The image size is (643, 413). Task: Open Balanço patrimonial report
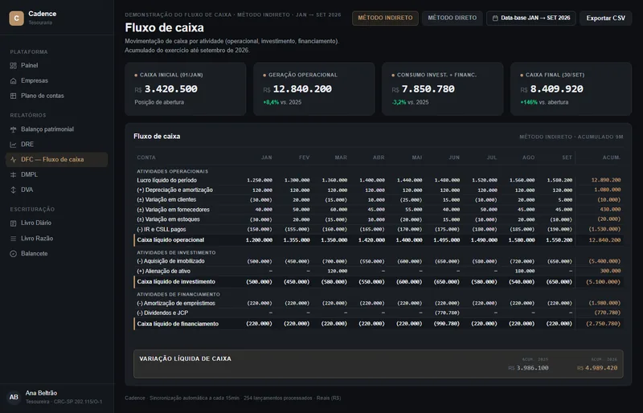[x=56, y=129]
